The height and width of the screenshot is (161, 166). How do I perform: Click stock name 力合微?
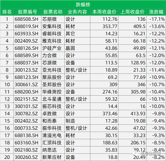click(49, 55)
